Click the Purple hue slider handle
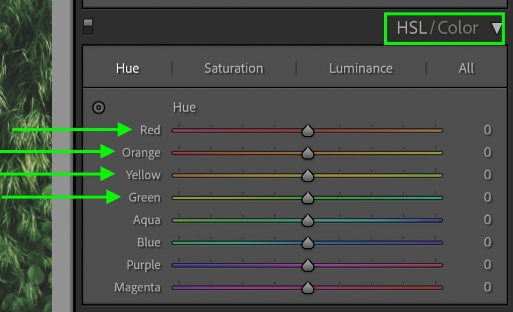This screenshot has height=312, width=513. coord(307,265)
